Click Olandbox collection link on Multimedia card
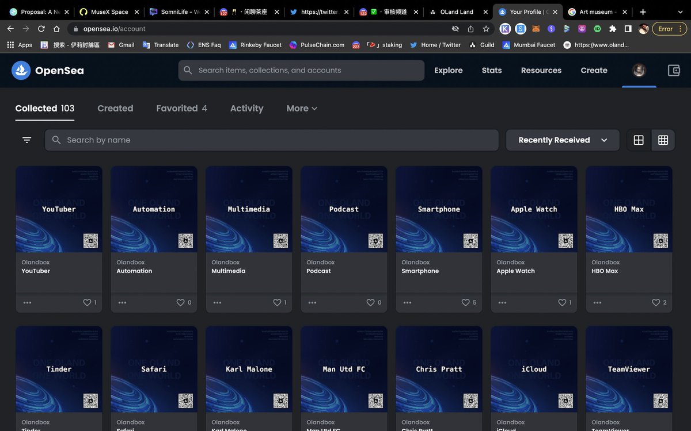This screenshot has width=691, height=431. pos(226,262)
